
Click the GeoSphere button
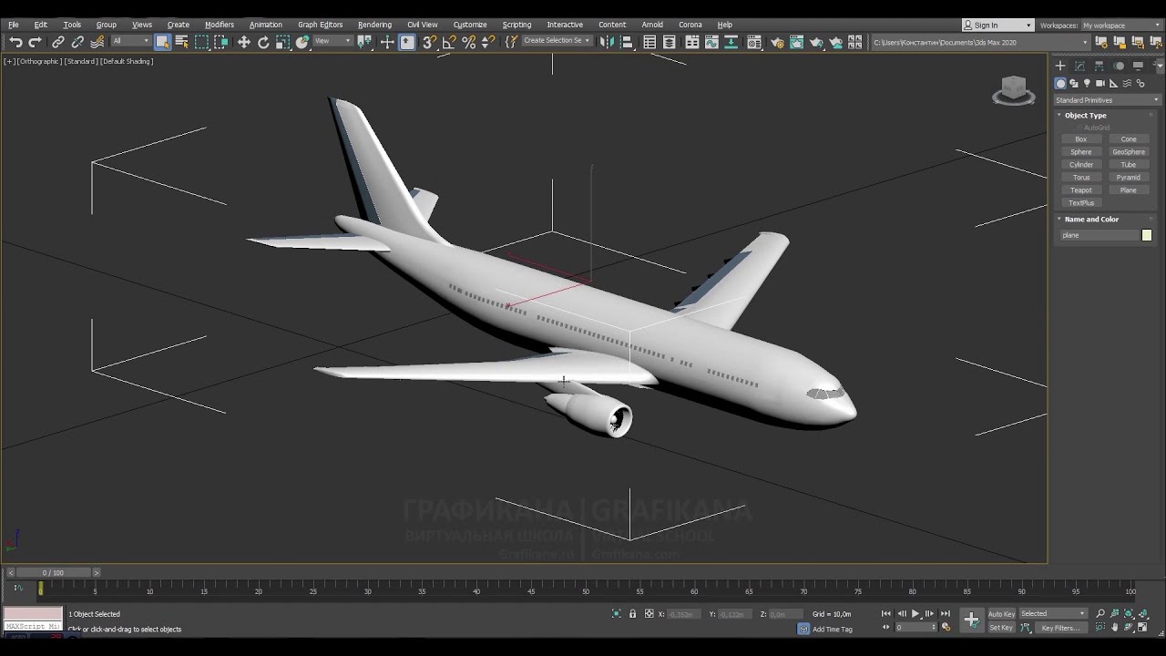[1129, 152]
